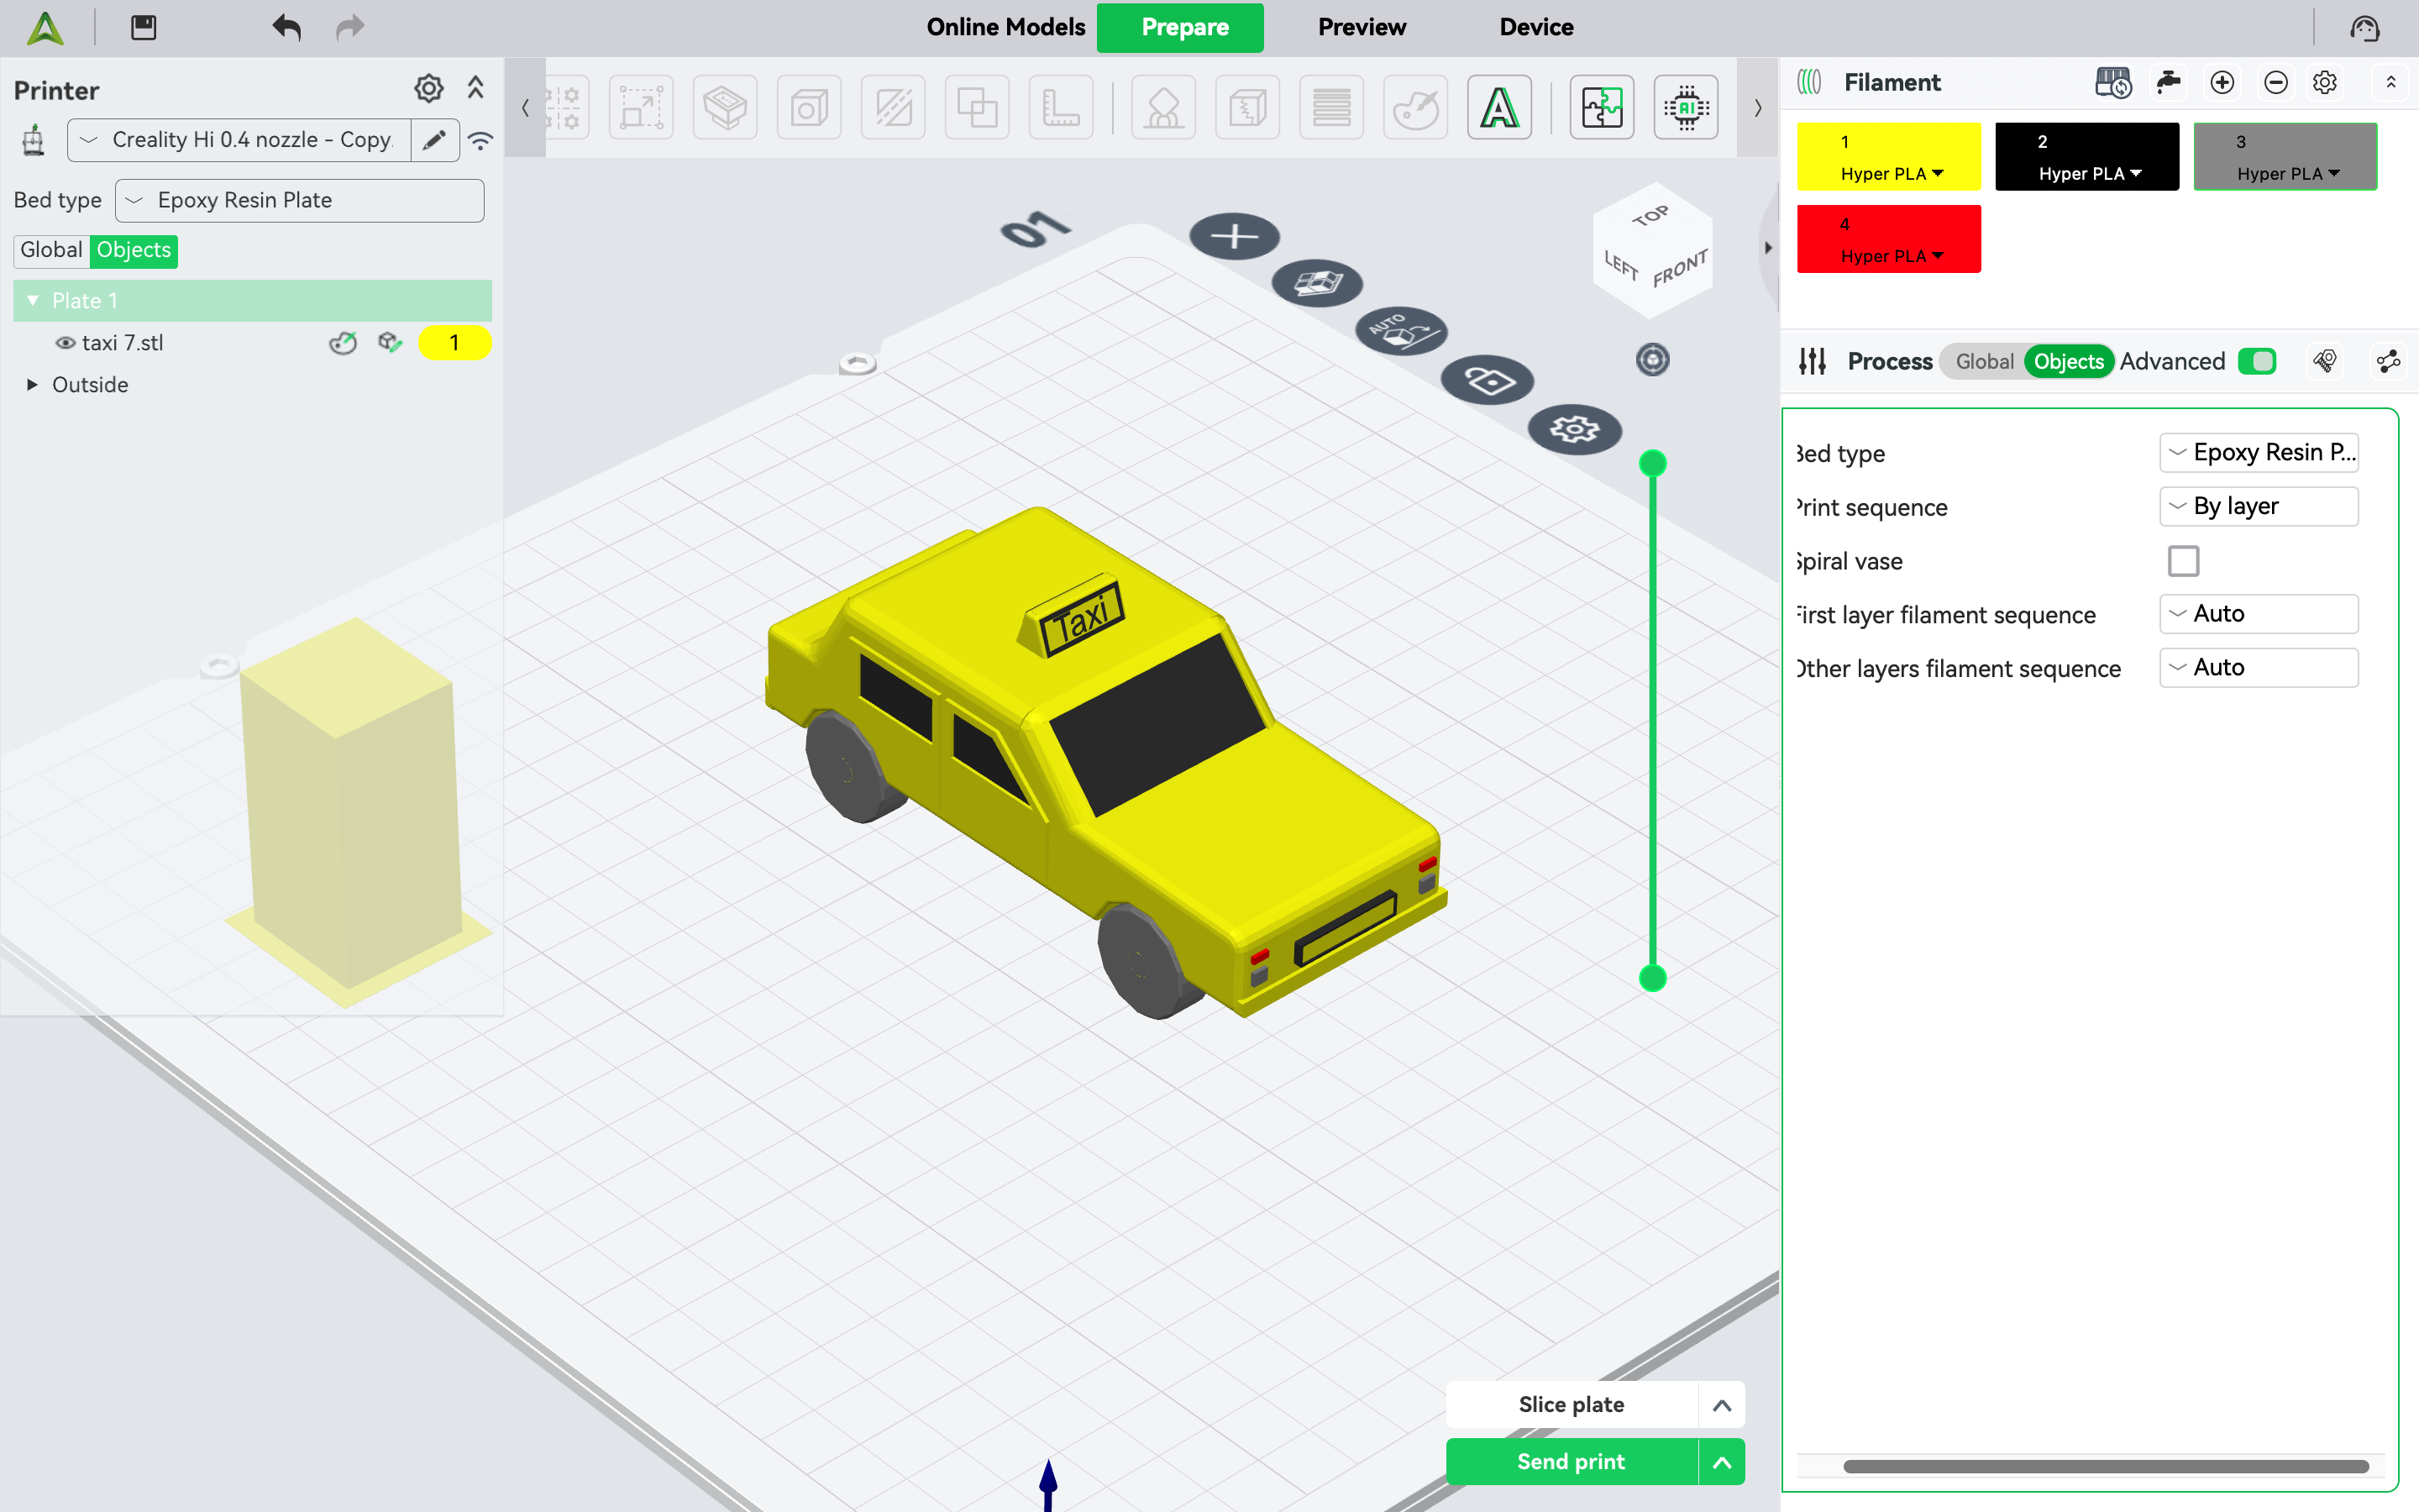The width and height of the screenshot is (2419, 1512).
Task: Open the Print sequence dropdown
Action: pos(2258,506)
